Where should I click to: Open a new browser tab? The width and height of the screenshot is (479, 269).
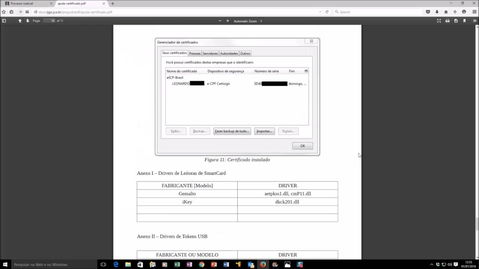point(113,3)
